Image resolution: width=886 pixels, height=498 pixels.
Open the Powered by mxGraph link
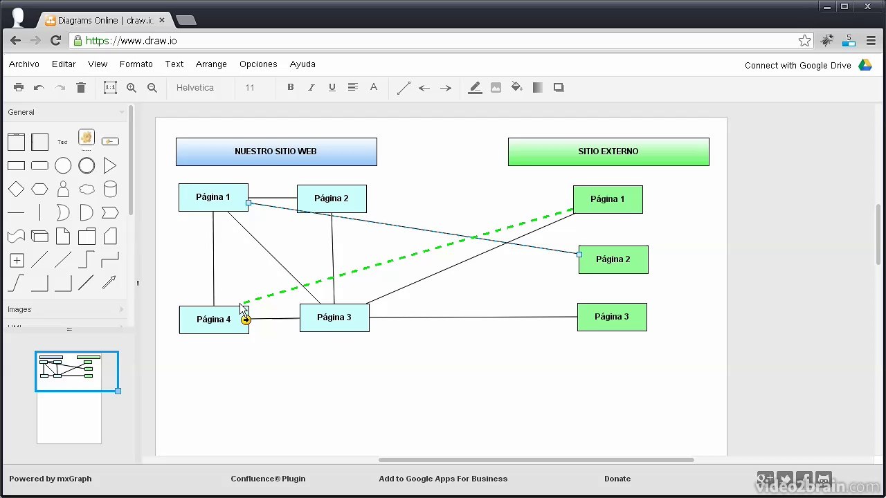(50, 479)
